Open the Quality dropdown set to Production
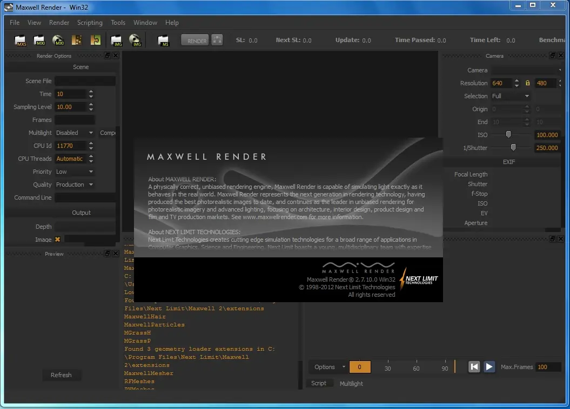570x409 pixels. pyautogui.click(x=75, y=185)
